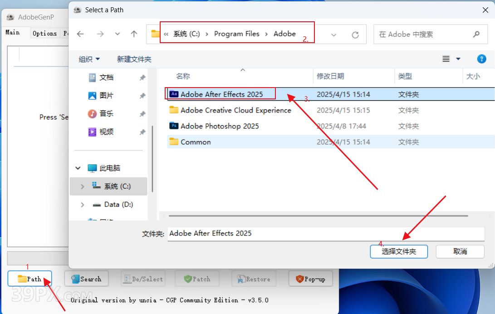Click De/Select button in AdobeGenP
The width and height of the screenshot is (495, 314).
point(143,279)
